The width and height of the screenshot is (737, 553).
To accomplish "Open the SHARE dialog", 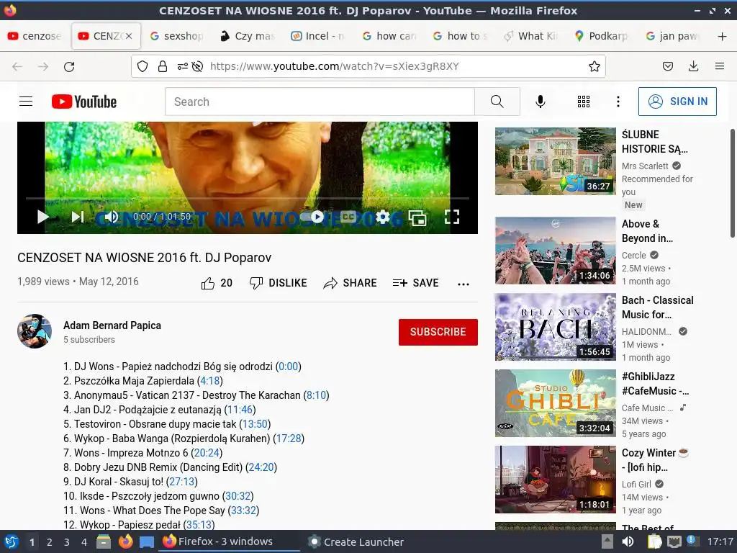I will point(351,283).
